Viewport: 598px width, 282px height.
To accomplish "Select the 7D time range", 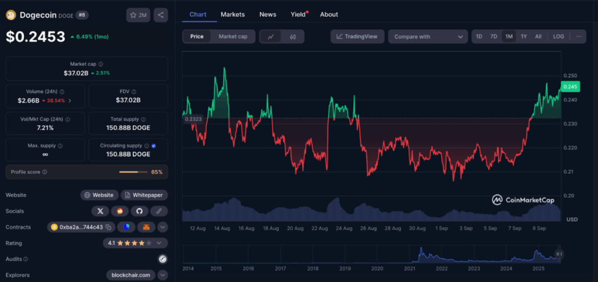I will point(493,37).
